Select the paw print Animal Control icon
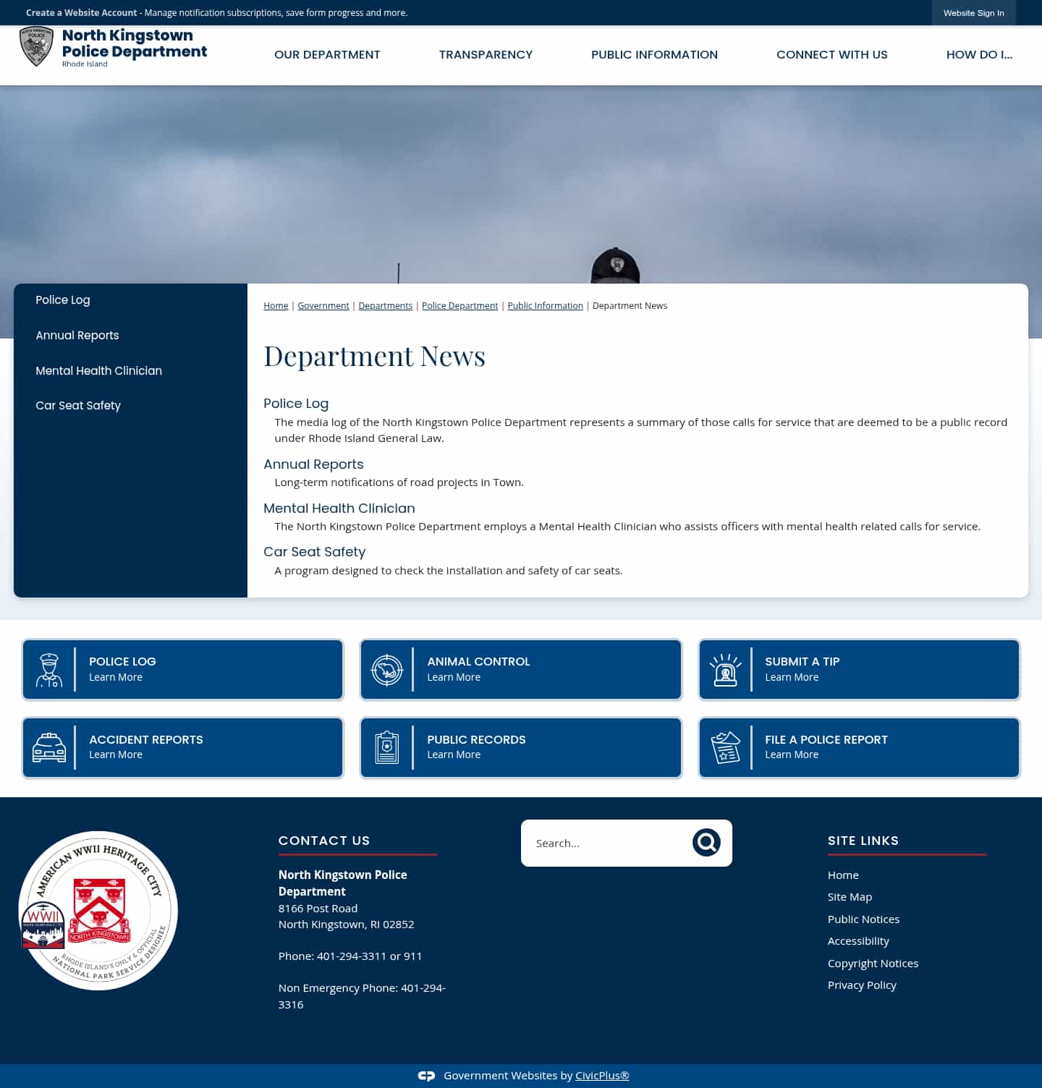 click(388, 669)
